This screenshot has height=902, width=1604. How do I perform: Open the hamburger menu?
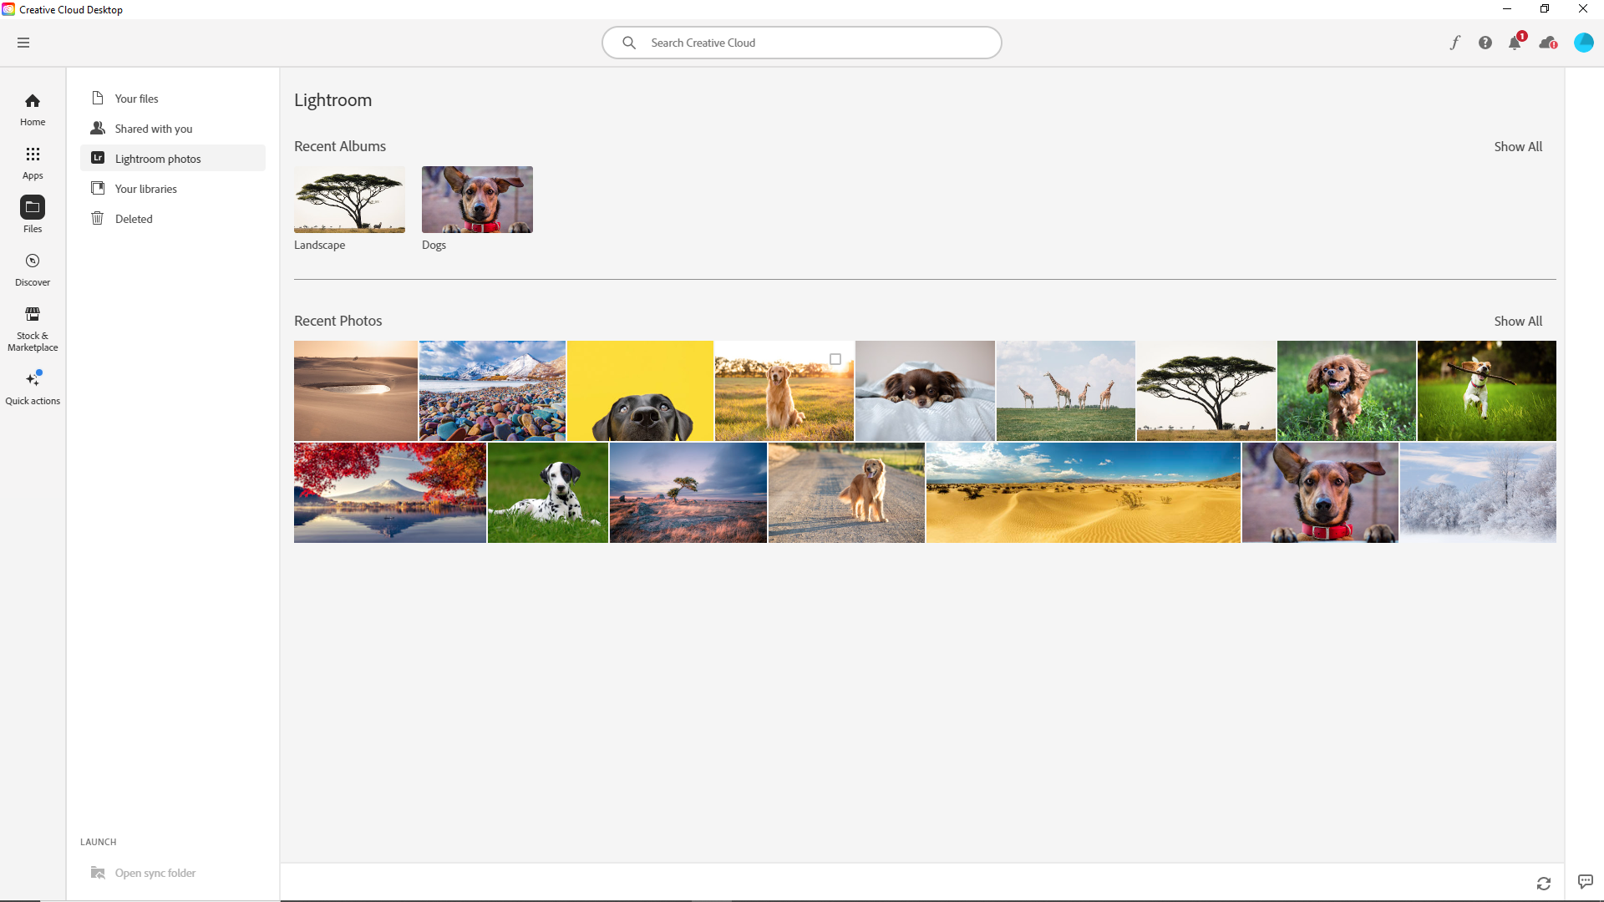(23, 43)
